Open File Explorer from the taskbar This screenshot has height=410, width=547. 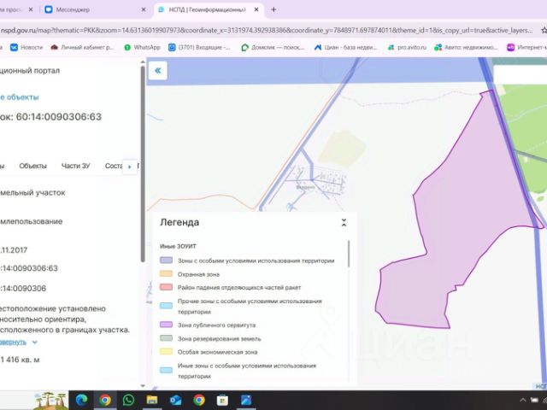click(152, 400)
